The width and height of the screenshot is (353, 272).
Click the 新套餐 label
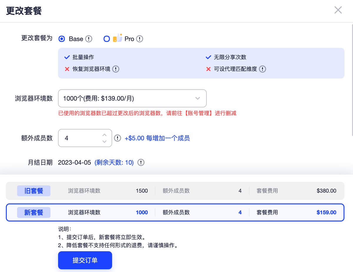point(34,212)
